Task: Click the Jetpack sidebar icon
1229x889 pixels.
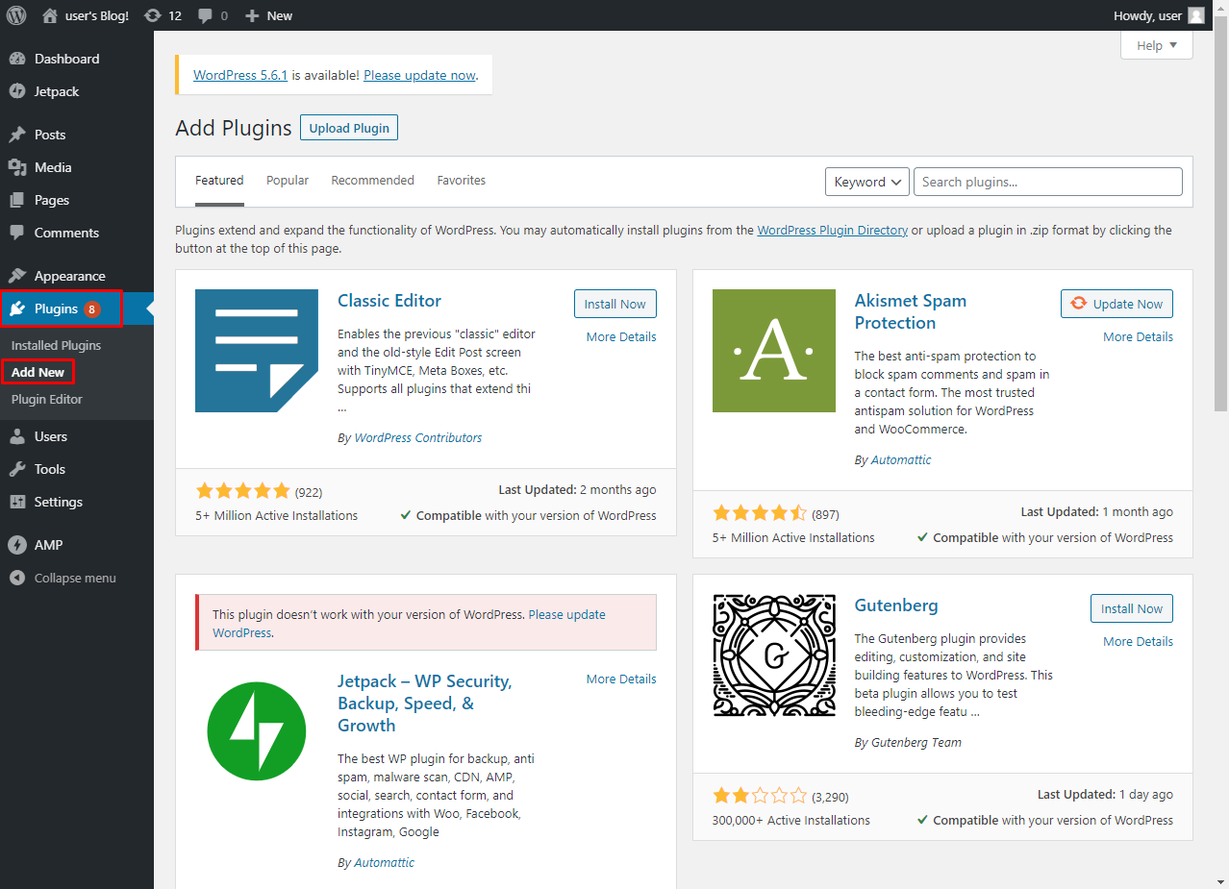Action: (17, 91)
